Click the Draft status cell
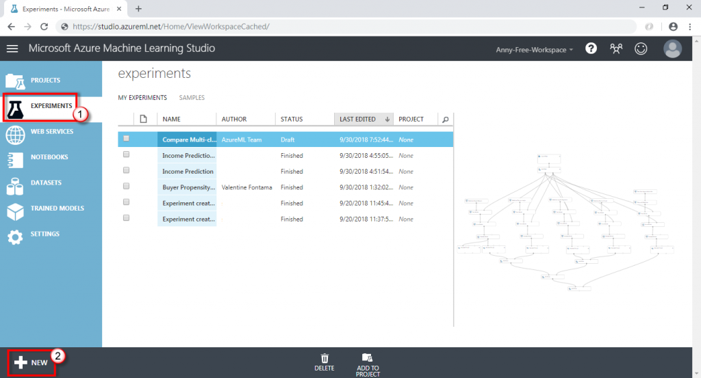Viewport: 701px width, 378px height. point(288,139)
